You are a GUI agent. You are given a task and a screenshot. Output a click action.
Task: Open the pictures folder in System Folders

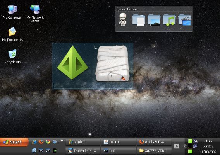point(154,20)
